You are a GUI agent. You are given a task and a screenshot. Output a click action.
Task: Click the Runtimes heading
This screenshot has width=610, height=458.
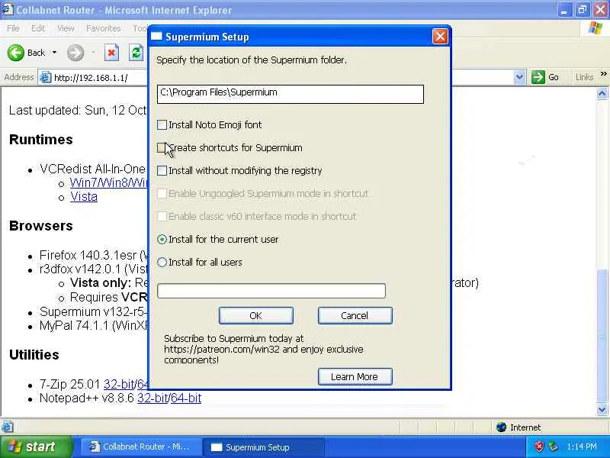pyautogui.click(x=41, y=140)
